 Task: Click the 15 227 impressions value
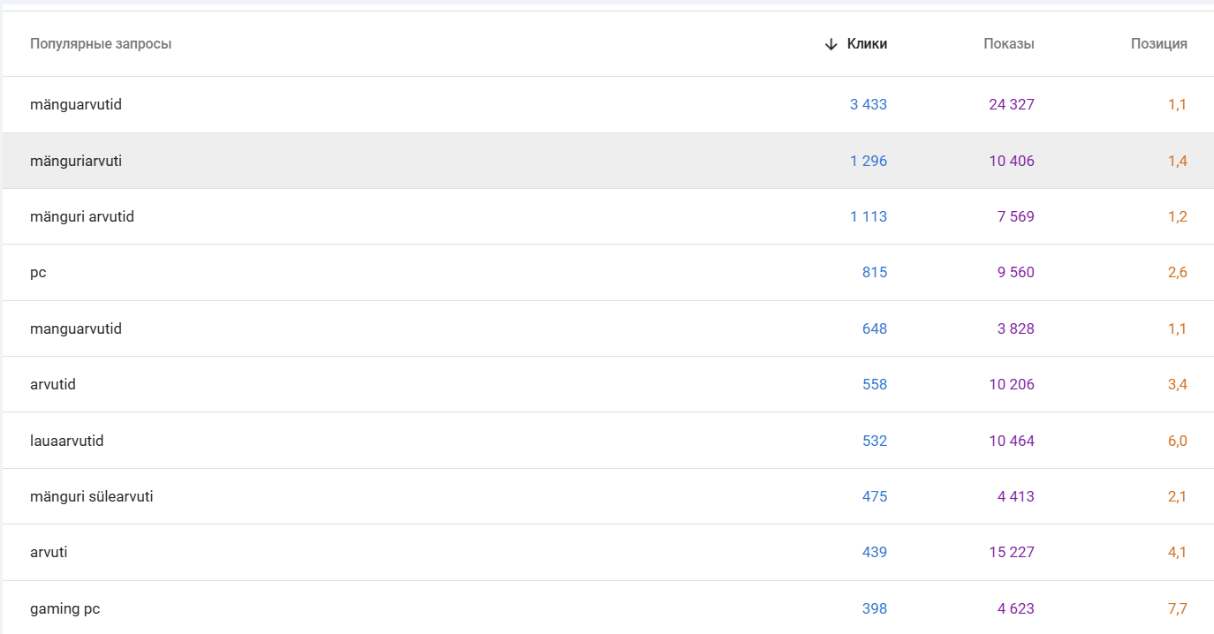tap(1011, 553)
